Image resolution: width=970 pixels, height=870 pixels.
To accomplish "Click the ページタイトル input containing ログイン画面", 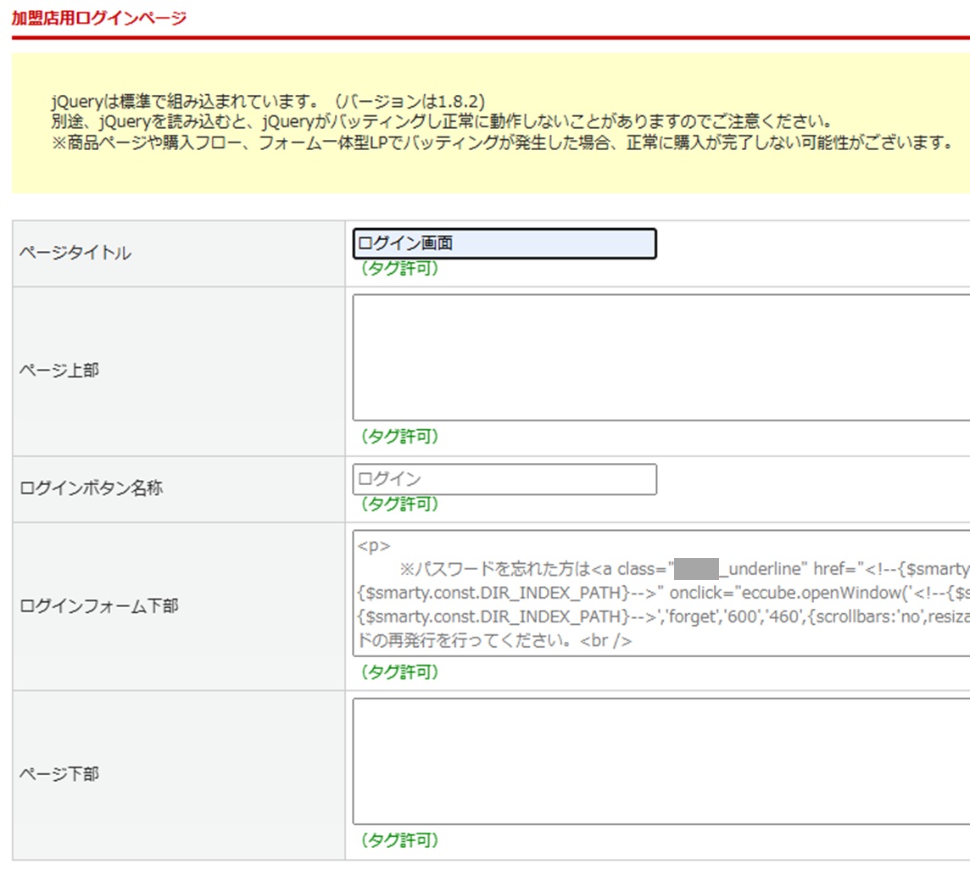I will pos(504,244).
